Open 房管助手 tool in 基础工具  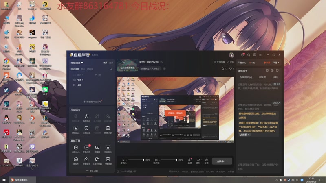pyautogui.click(x=86, y=161)
